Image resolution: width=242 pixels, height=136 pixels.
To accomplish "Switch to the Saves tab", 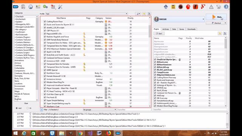I will 181,29.
